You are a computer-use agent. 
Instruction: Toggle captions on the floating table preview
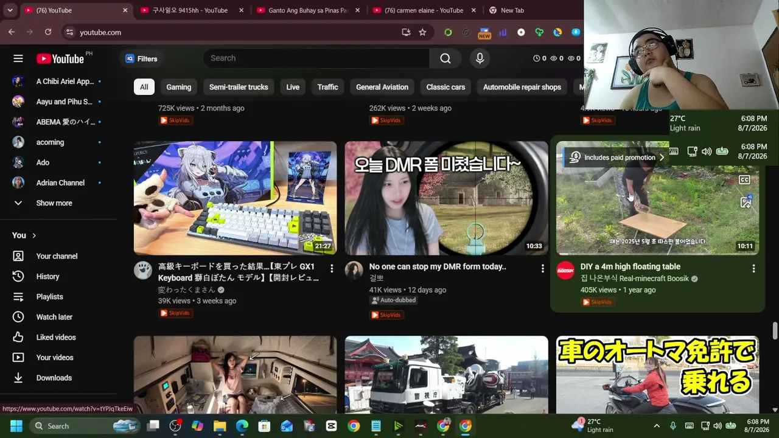pos(744,180)
